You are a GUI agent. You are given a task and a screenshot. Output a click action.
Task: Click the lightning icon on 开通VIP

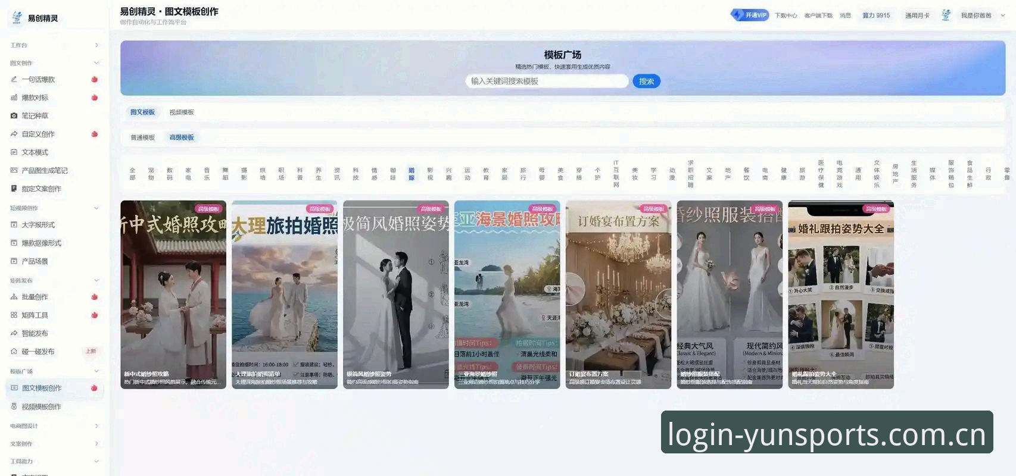pos(738,15)
